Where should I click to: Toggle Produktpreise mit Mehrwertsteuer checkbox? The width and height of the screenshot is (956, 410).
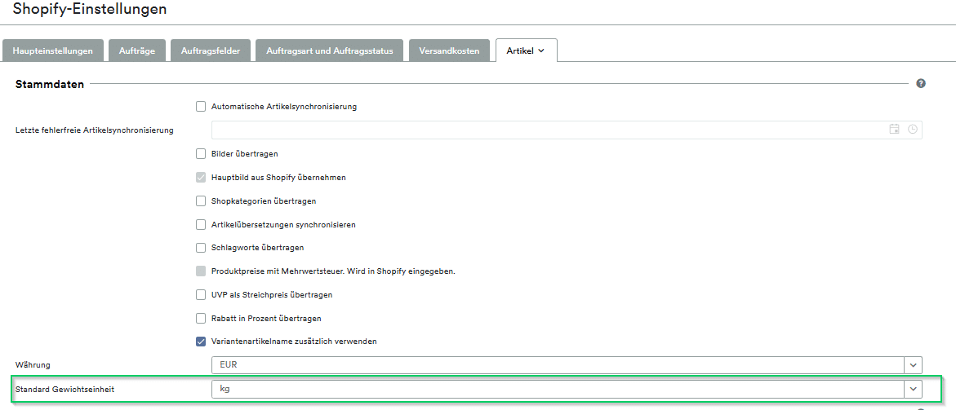pos(201,271)
